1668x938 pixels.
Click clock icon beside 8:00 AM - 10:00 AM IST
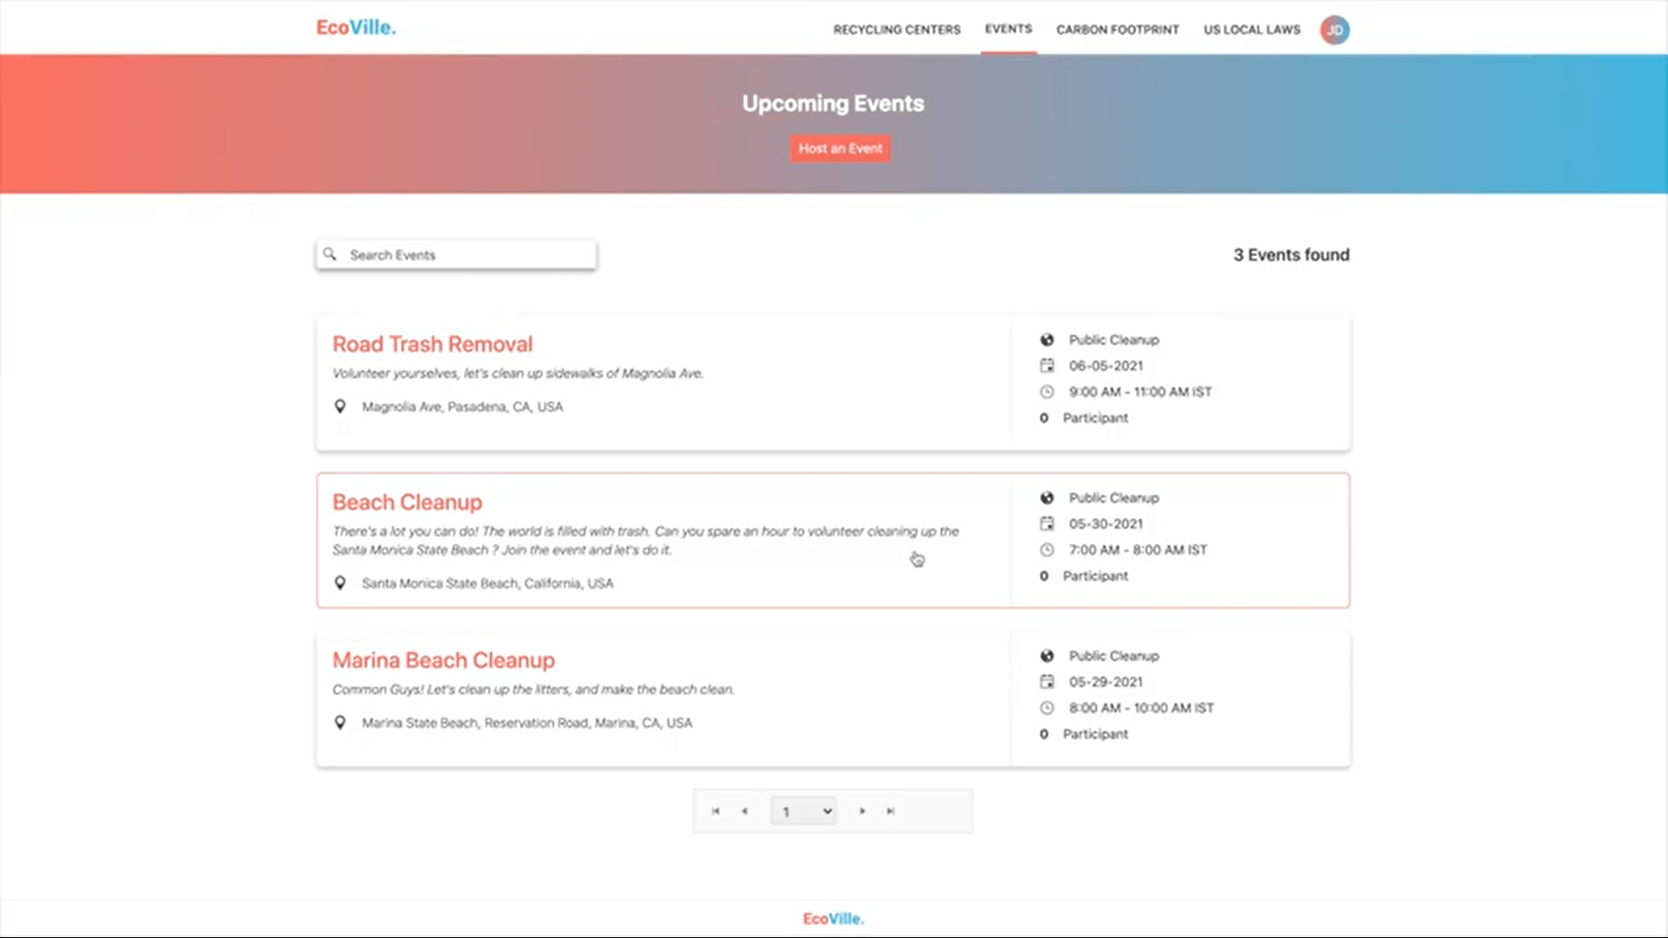click(1047, 708)
